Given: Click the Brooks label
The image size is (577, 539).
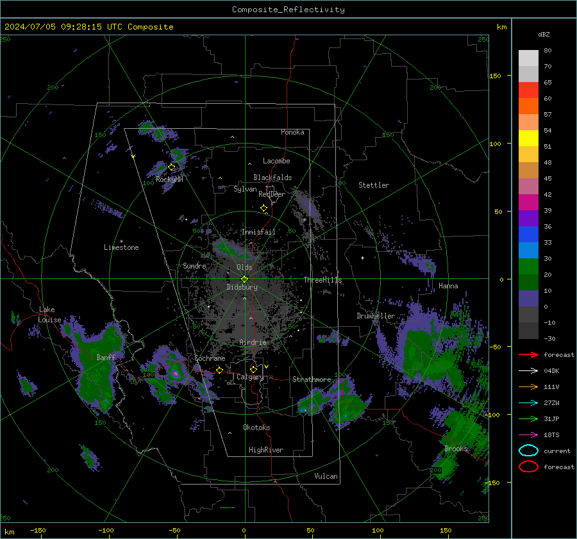Looking at the screenshot, I should [456, 449].
